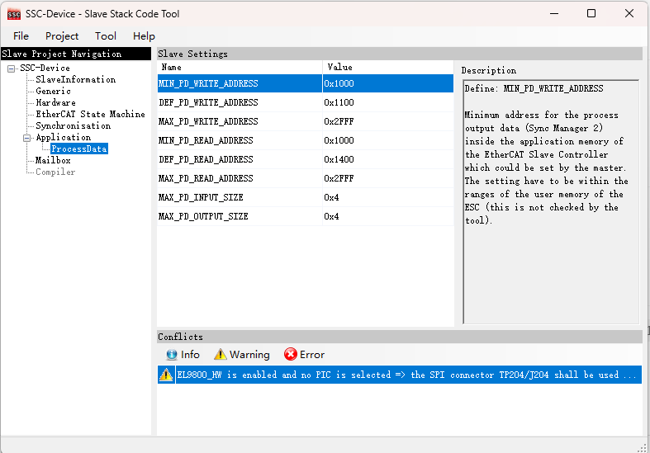
Task: Collapse the Application tree node
Action: 27,138
